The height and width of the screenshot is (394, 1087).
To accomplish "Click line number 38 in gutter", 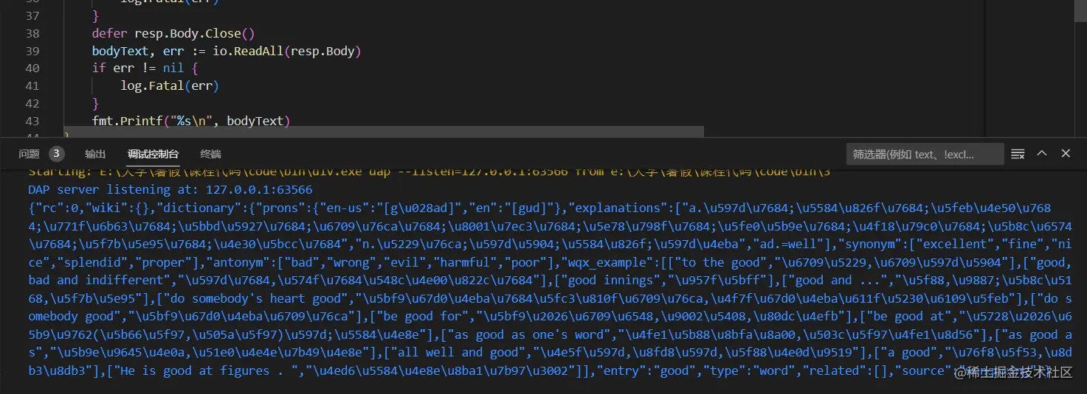I will pyautogui.click(x=32, y=33).
